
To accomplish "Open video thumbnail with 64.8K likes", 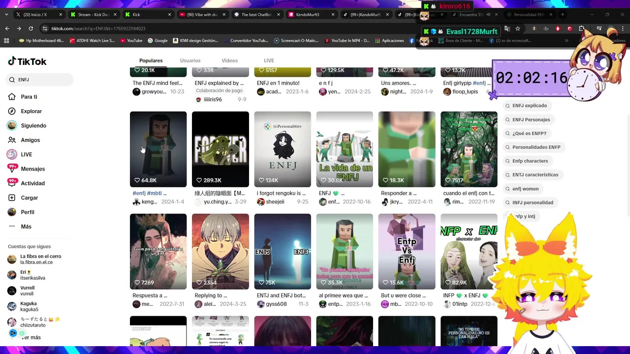I will (x=158, y=149).
